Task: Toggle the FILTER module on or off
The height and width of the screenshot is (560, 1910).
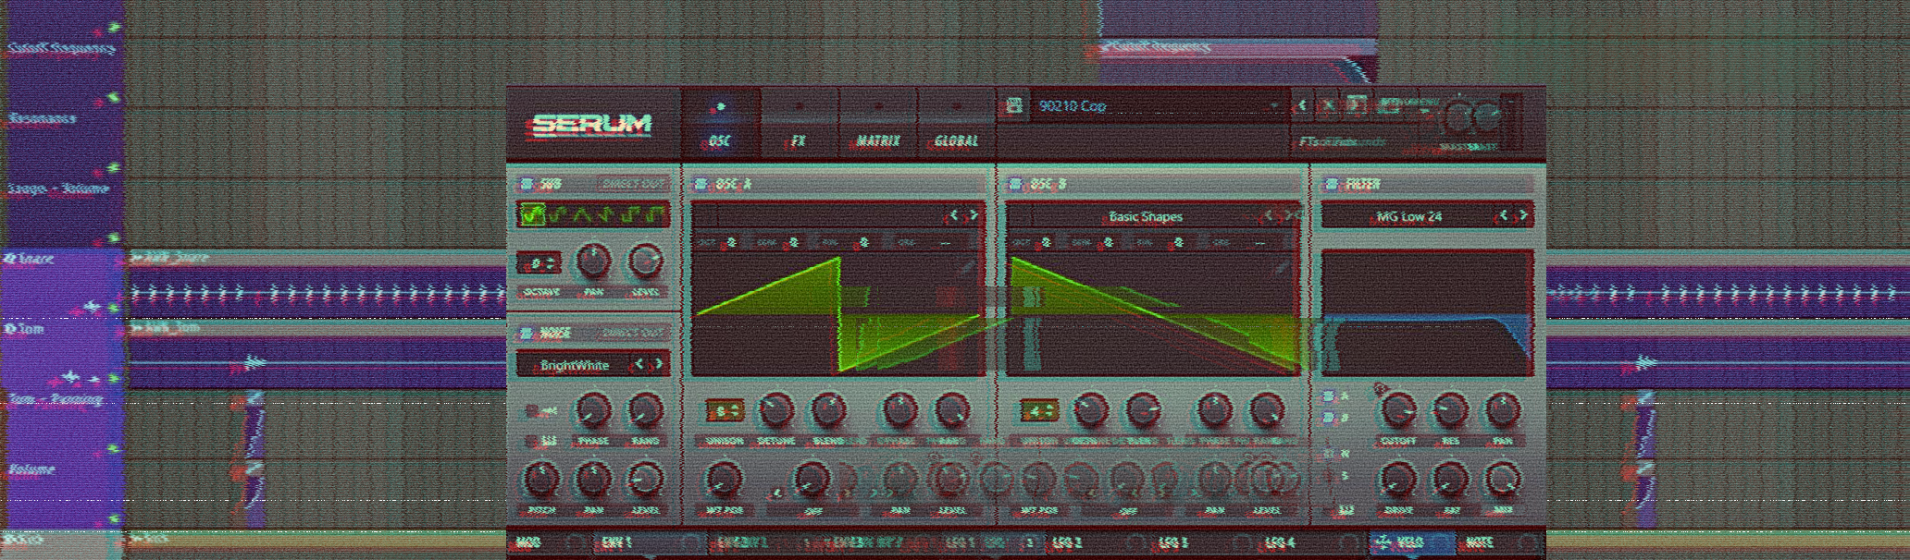Action: (x=1333, y=184)
